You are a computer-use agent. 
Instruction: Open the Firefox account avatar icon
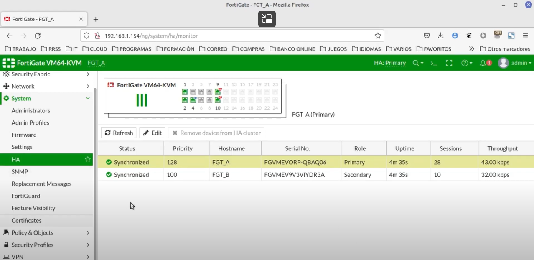pos(455,36)
